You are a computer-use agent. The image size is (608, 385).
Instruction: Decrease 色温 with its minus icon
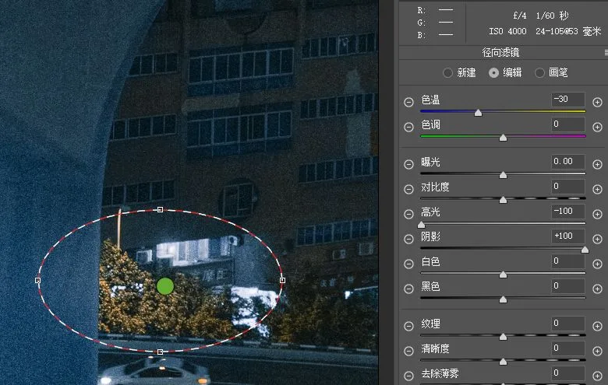(x=408, y=102)
